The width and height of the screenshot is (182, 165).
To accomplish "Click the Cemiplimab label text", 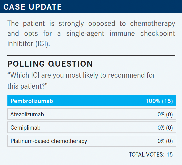I will coord(25,128).
